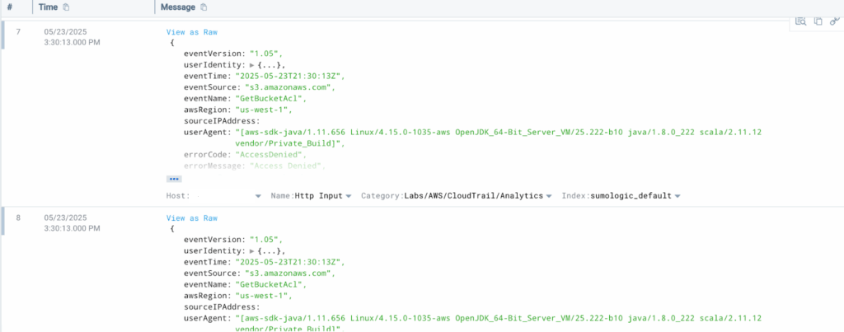Click eventVersion "1.05" in message 8

coord(265,240)
